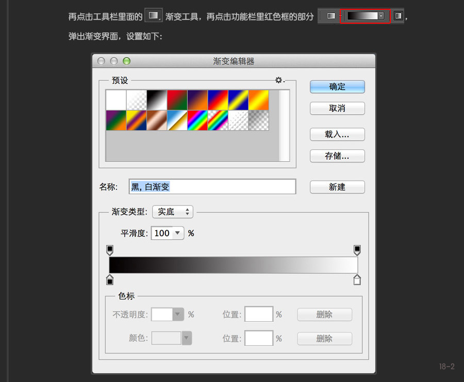Choose the solid Spectrum rainbow preset

(197, 120)
